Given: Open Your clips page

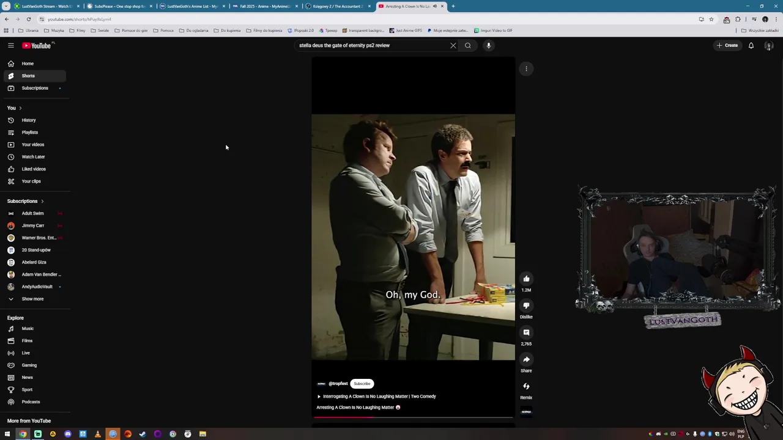Looking at the screenshot, I should point(34,181).
